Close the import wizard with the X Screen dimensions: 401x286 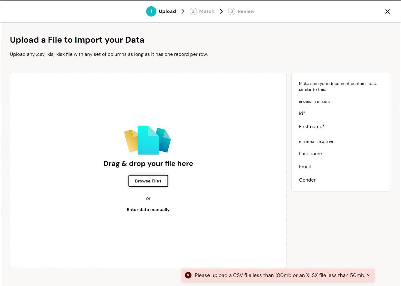point(387,11)
